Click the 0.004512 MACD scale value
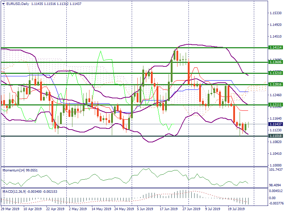Image resolution: width=284 pixels, height=213 pixels. tap(275, 191)
